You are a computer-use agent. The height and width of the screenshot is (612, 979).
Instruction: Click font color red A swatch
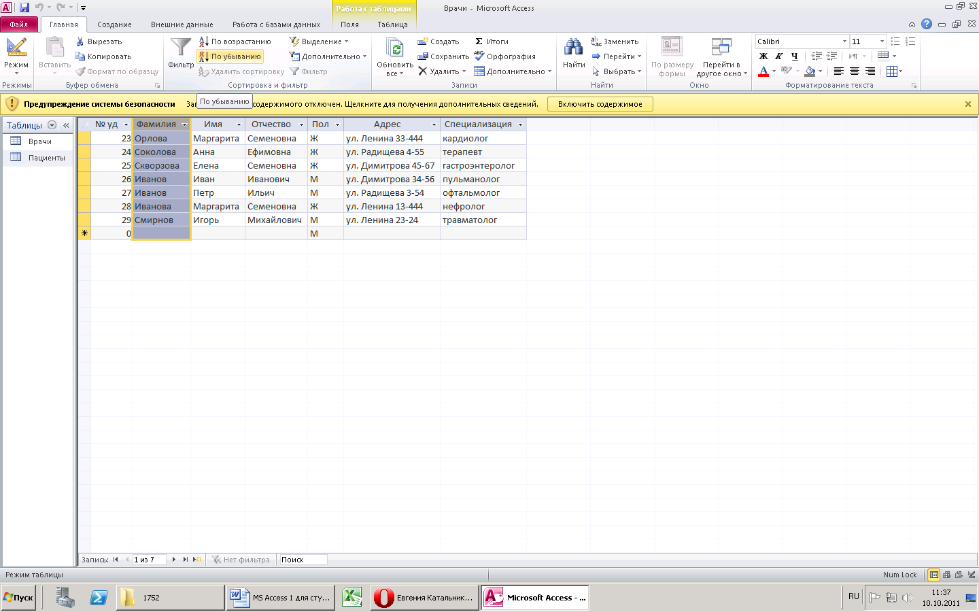point(763,71)
